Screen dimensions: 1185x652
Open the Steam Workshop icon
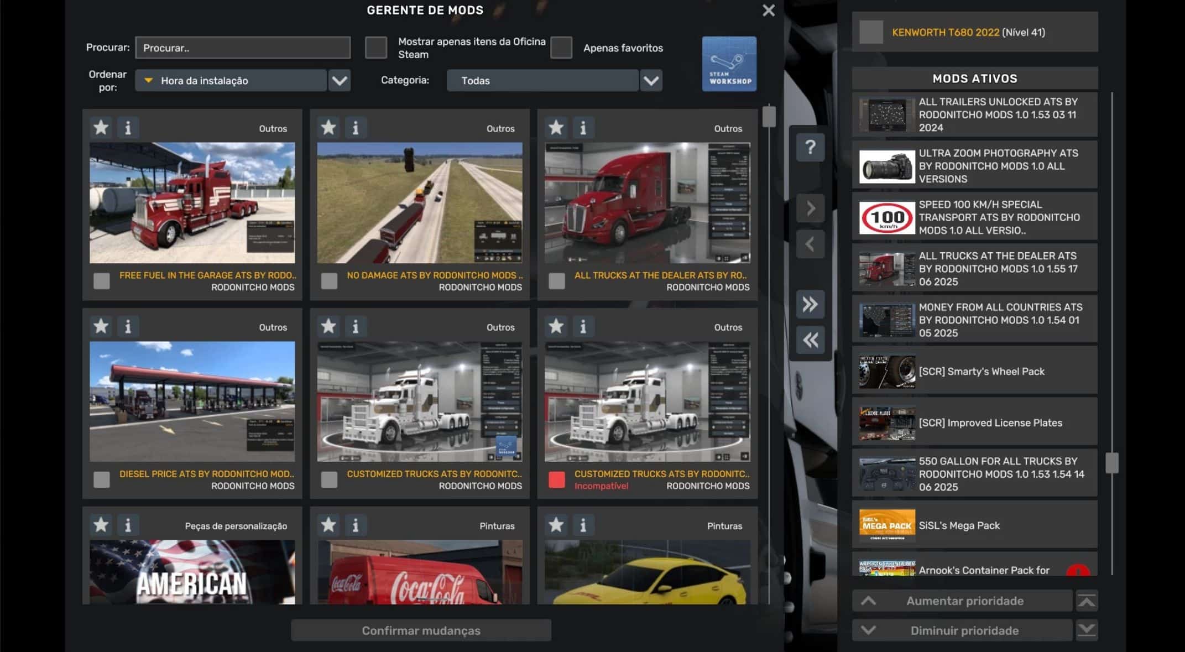coord(729,64)
